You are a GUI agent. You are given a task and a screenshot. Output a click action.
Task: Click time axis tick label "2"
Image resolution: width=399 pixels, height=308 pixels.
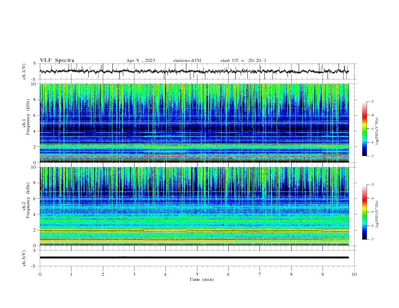coord(103,274)
